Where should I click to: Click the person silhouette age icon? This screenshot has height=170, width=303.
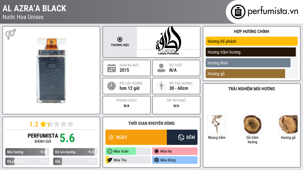[161, 68]
